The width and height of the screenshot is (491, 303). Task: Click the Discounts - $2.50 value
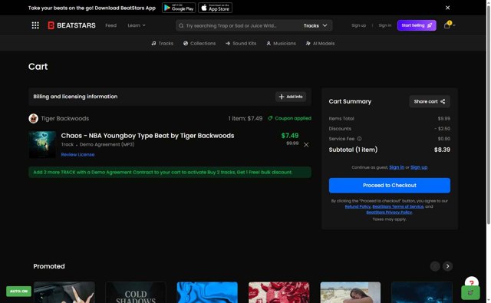click(x=443, y=129)
